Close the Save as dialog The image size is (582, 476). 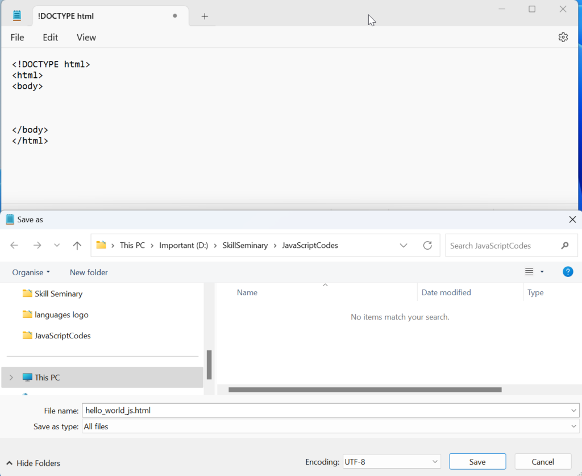(x=572, y=220)
